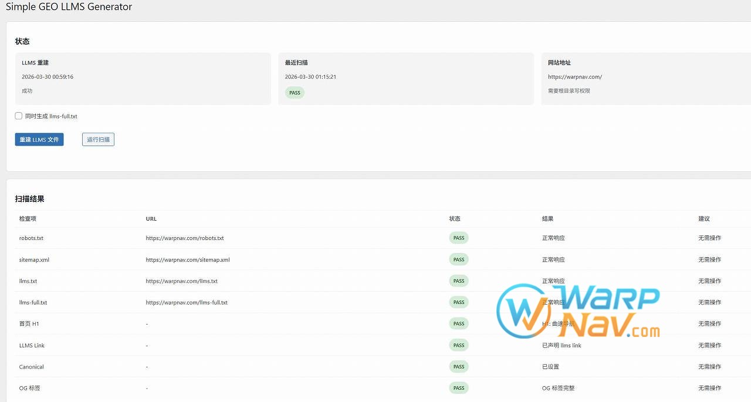Click the PASS badge in llms-full.txt row
751x402 pixels.
pos(459,302)
